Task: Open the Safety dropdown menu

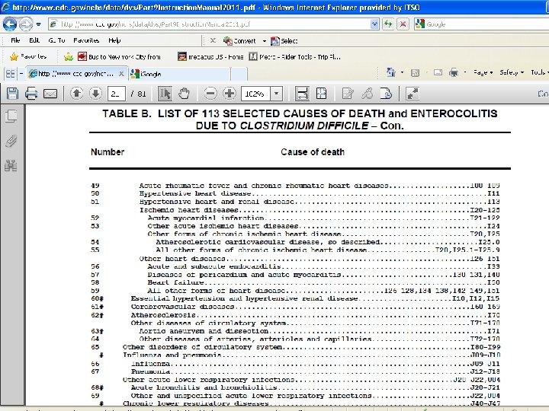Action: [512, 72]
